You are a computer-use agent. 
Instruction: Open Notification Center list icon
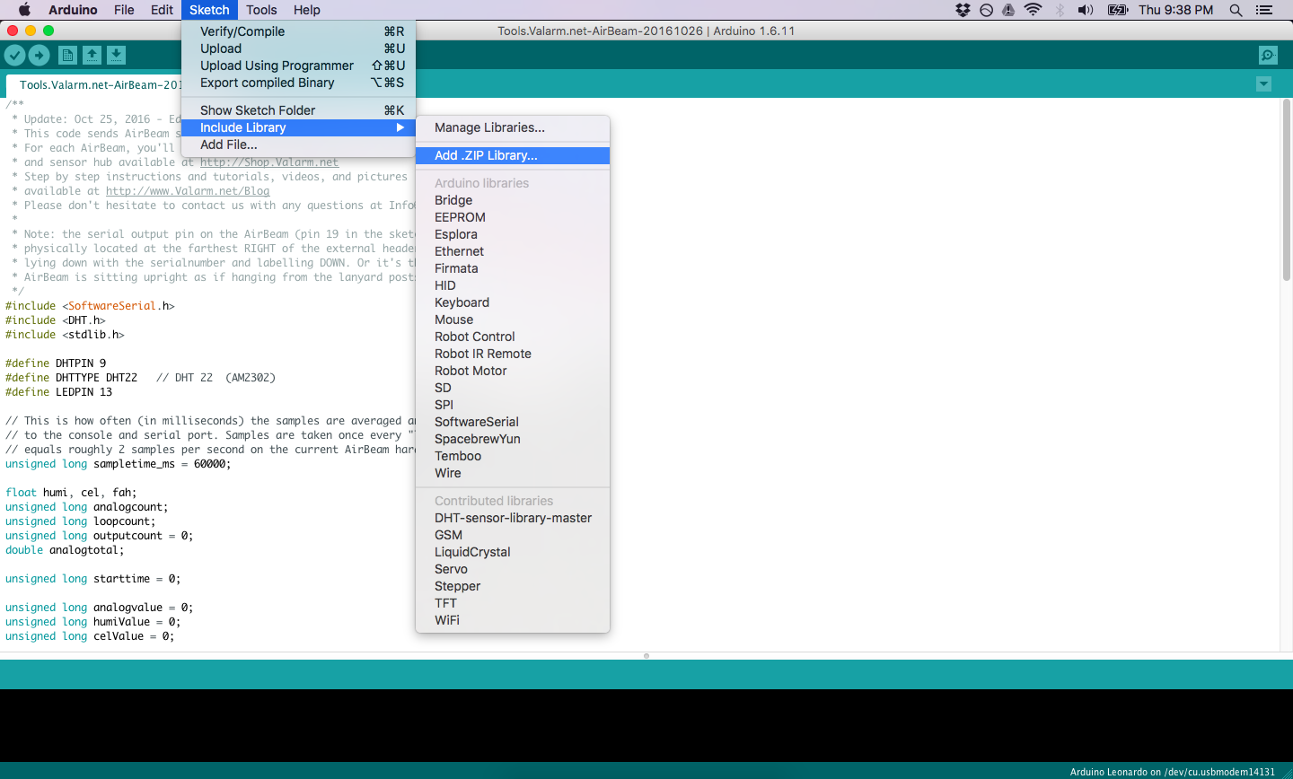tap(1264, 10)
